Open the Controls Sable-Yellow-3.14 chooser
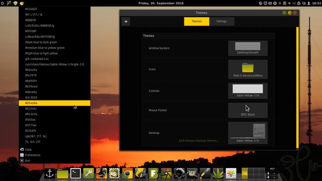The image size is (322, 181). (248, 91)
